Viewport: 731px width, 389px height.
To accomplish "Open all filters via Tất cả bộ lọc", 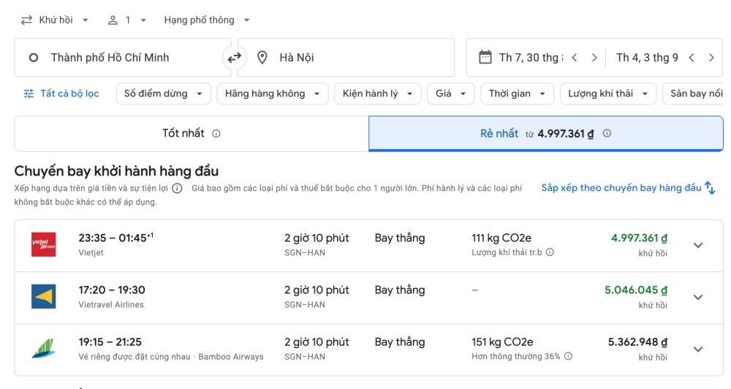I will click(x=61, y=94).
